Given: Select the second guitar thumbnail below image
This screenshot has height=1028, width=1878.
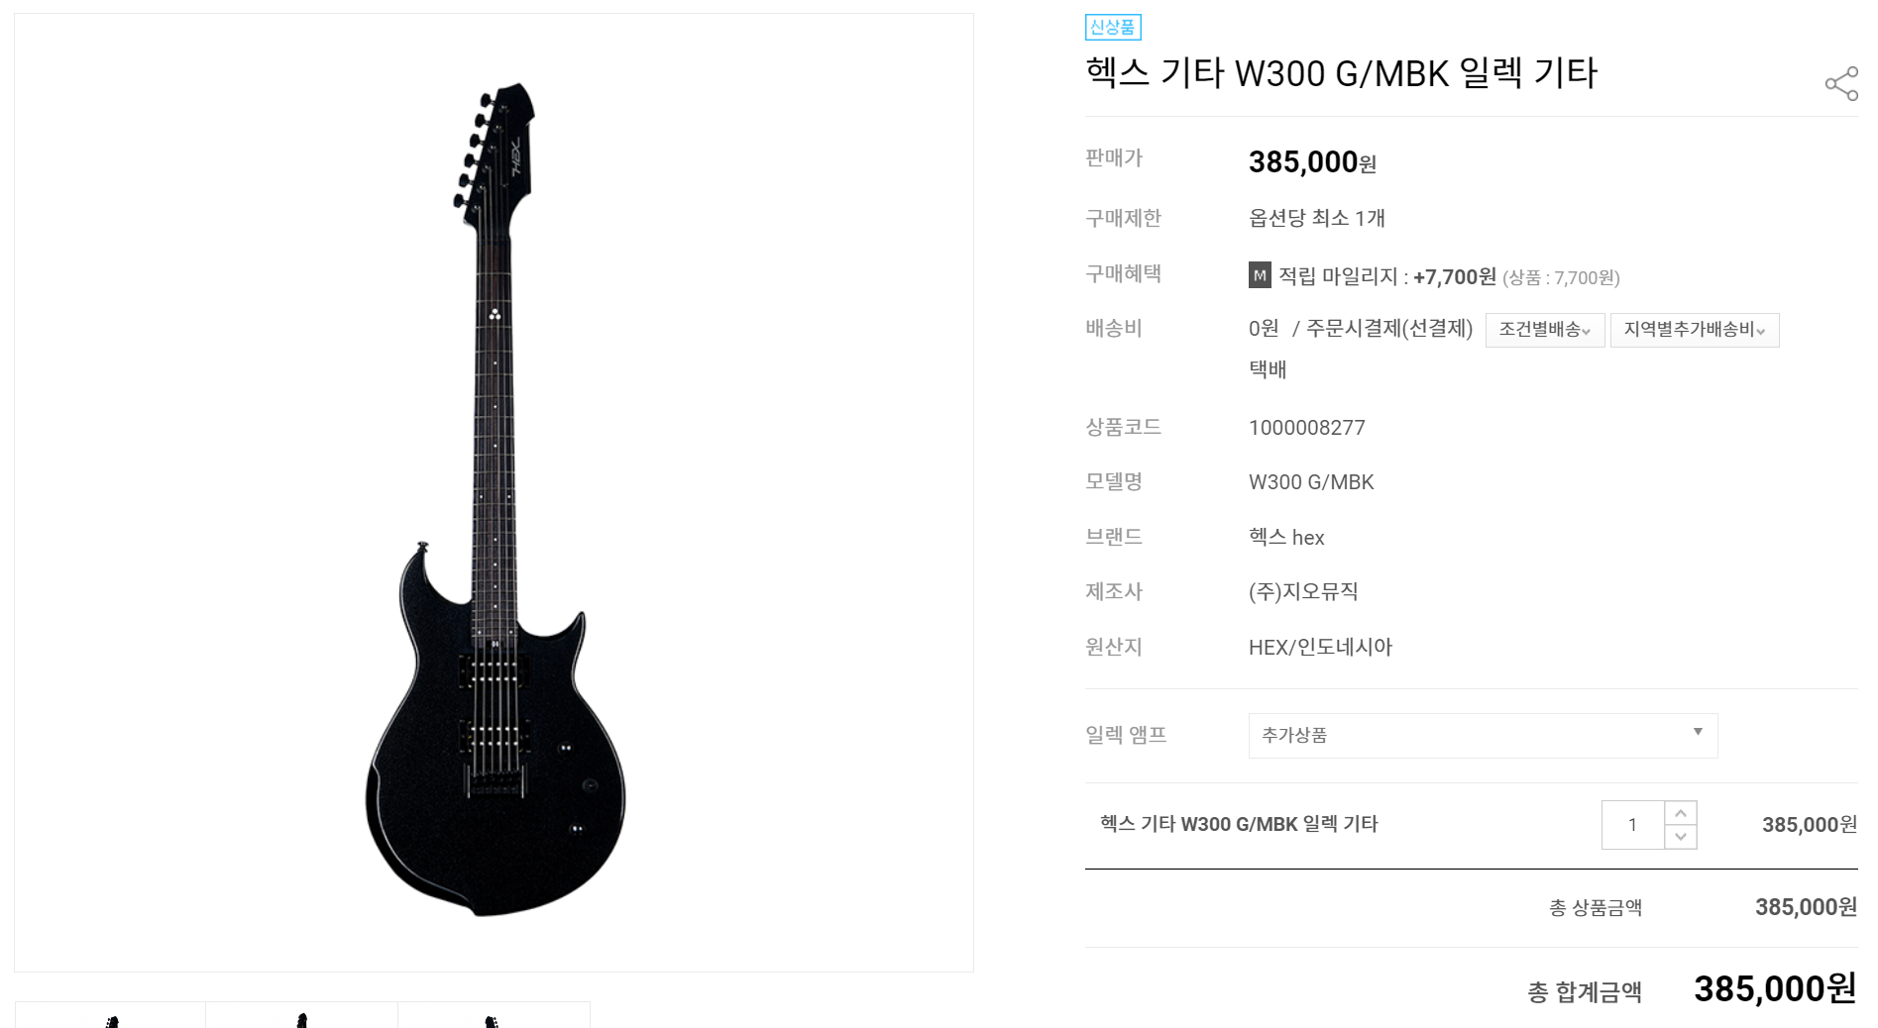Looking at the screenshot, I should [302, 1015].
